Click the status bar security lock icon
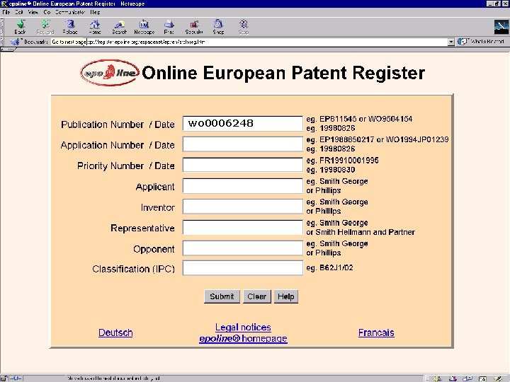This screenshot has height=382, width=510. [x=4, y=378]
